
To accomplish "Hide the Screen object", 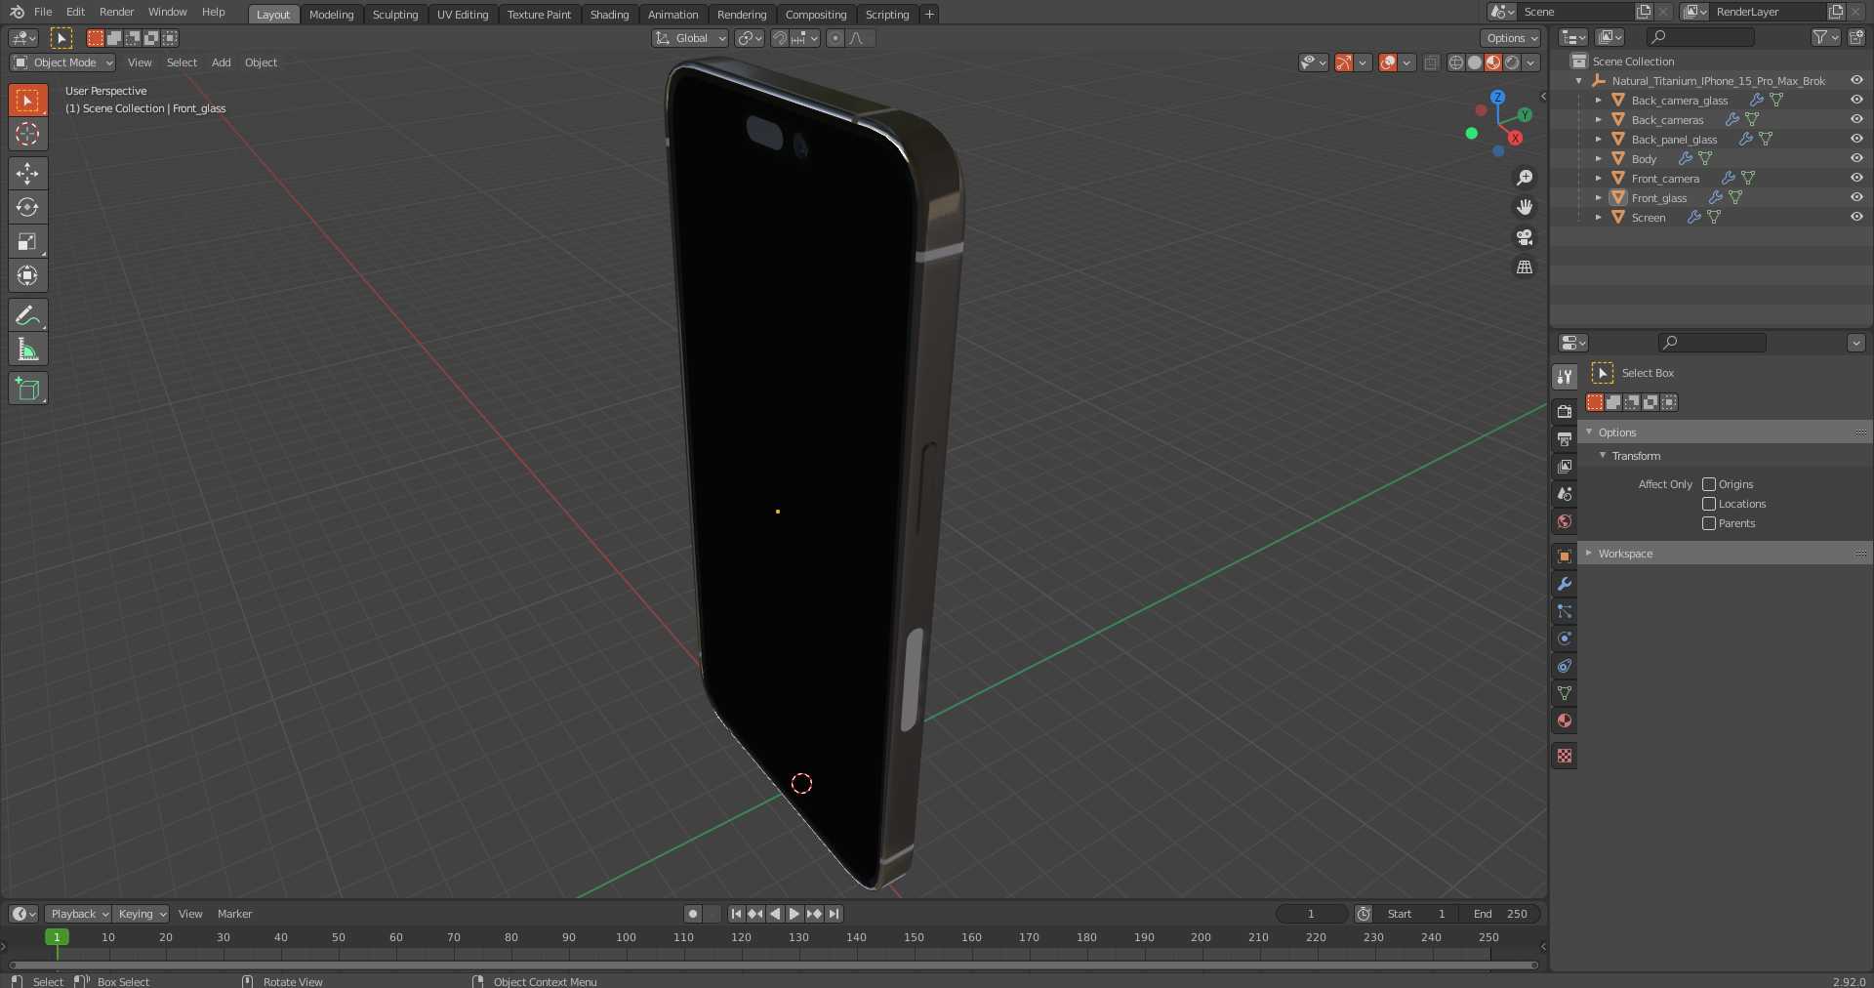I will coord(1856,217).
